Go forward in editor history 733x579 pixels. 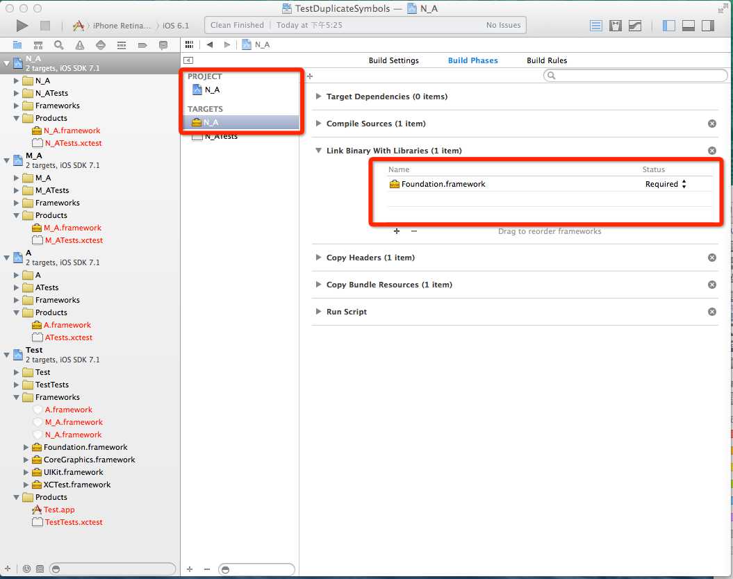click(x=227, y=44)
